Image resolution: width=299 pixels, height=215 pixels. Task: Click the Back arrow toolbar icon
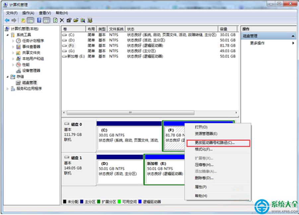click(7, 20)
